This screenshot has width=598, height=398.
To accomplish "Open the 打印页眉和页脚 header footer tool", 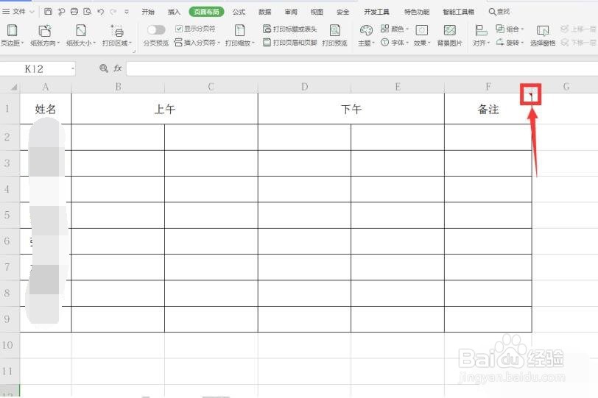I will pyautogui.click(x=290, y=43).
